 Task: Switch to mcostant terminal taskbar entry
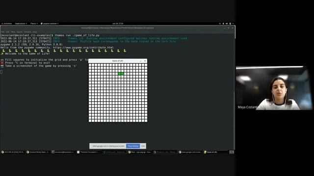tap(63, 152)
